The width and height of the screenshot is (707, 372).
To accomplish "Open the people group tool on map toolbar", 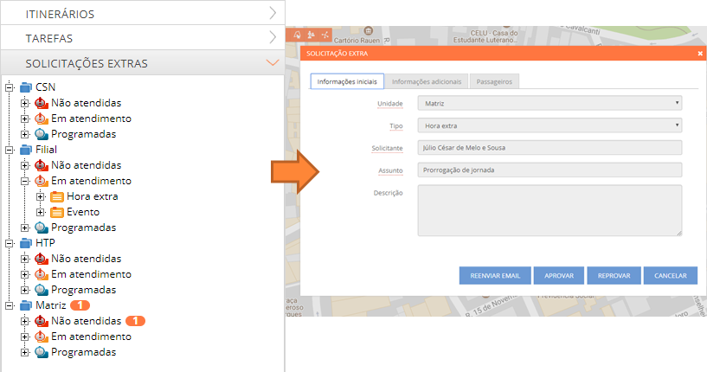I will tap(312, 35).
